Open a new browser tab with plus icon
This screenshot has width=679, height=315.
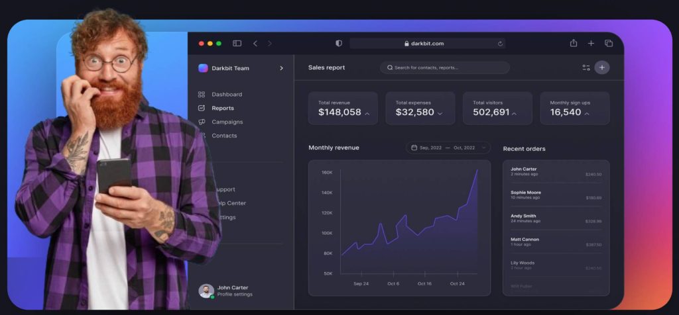tap(591, 44)
